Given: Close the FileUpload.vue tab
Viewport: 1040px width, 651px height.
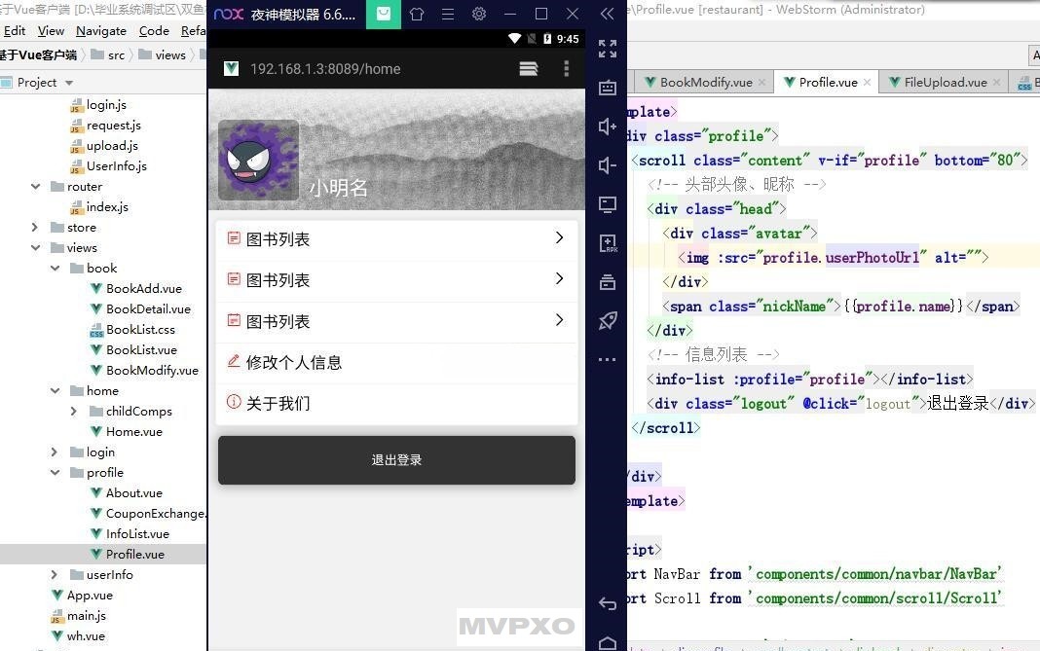Looking at the screenshot, I should (996, 82).
